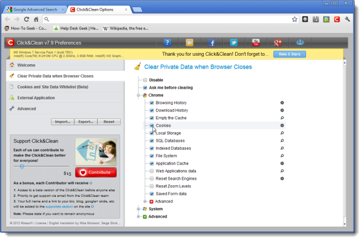This screenshot has width=363, height=241.
Task: Click the browser back arrow
Action: [7, 19]
